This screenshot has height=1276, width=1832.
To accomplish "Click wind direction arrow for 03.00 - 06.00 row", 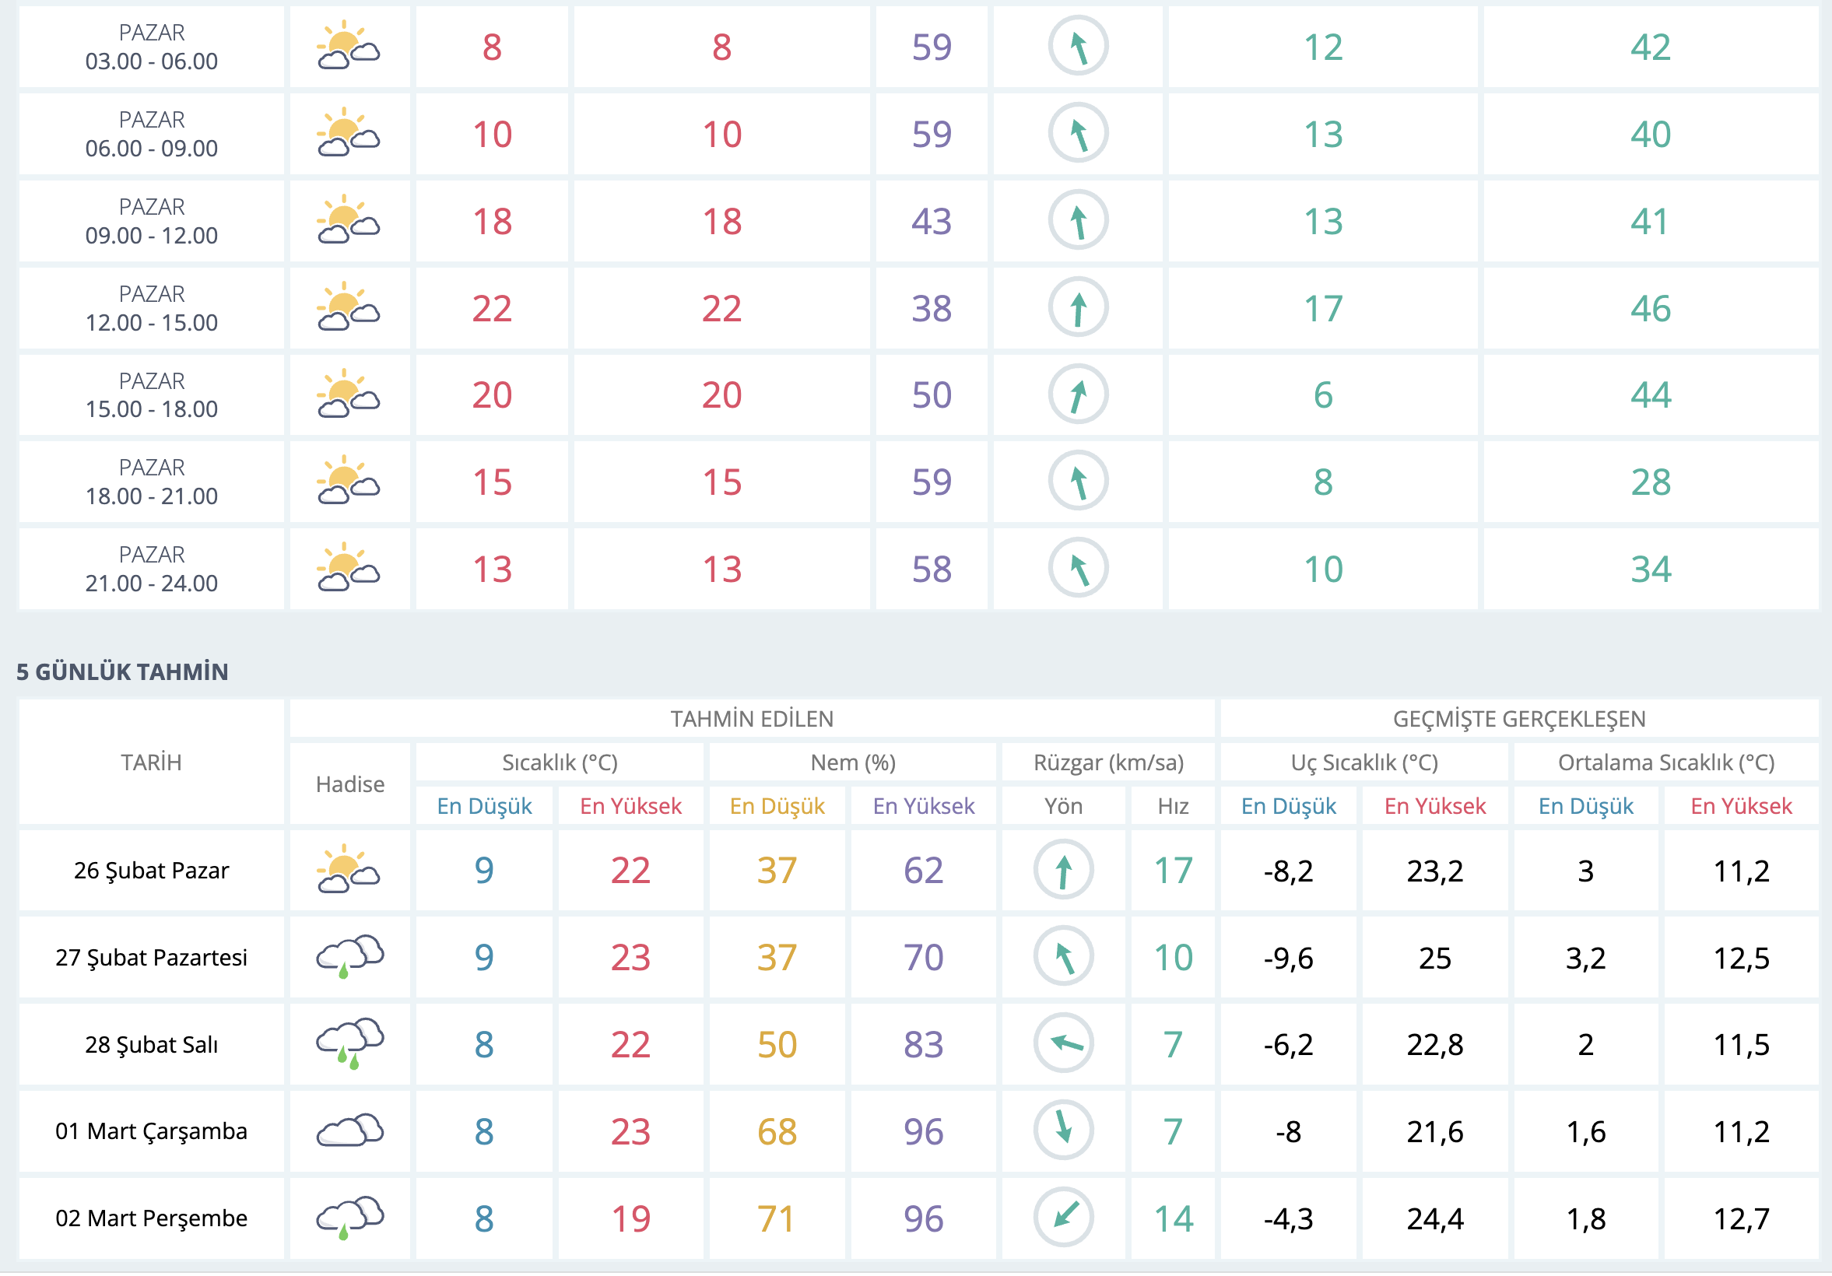I will pos(1078,46).
